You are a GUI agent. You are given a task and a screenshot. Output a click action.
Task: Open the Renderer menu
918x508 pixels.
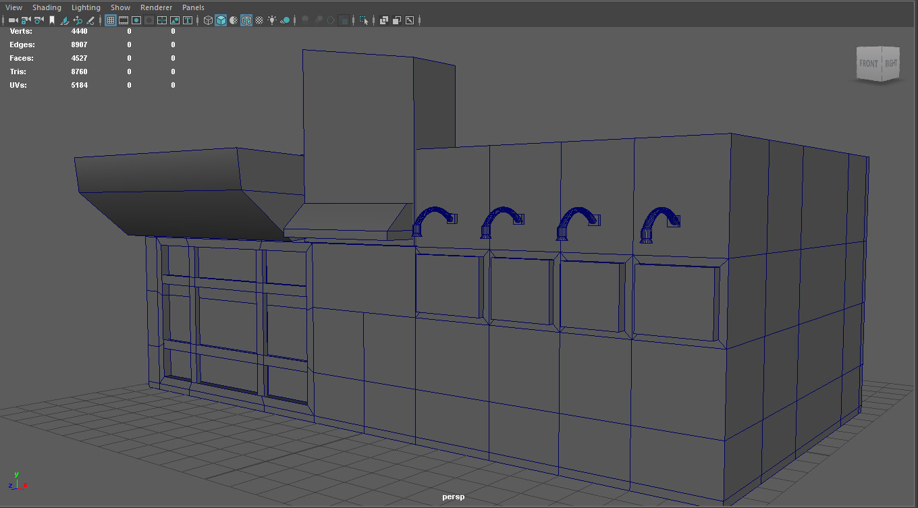pos(156,7)
